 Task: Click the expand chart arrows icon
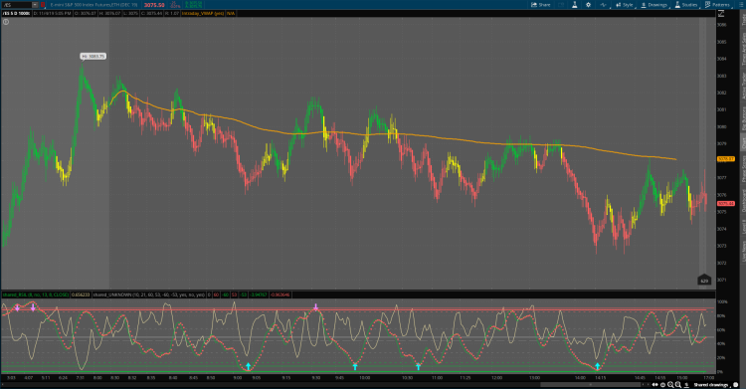[x=720, y=13]
